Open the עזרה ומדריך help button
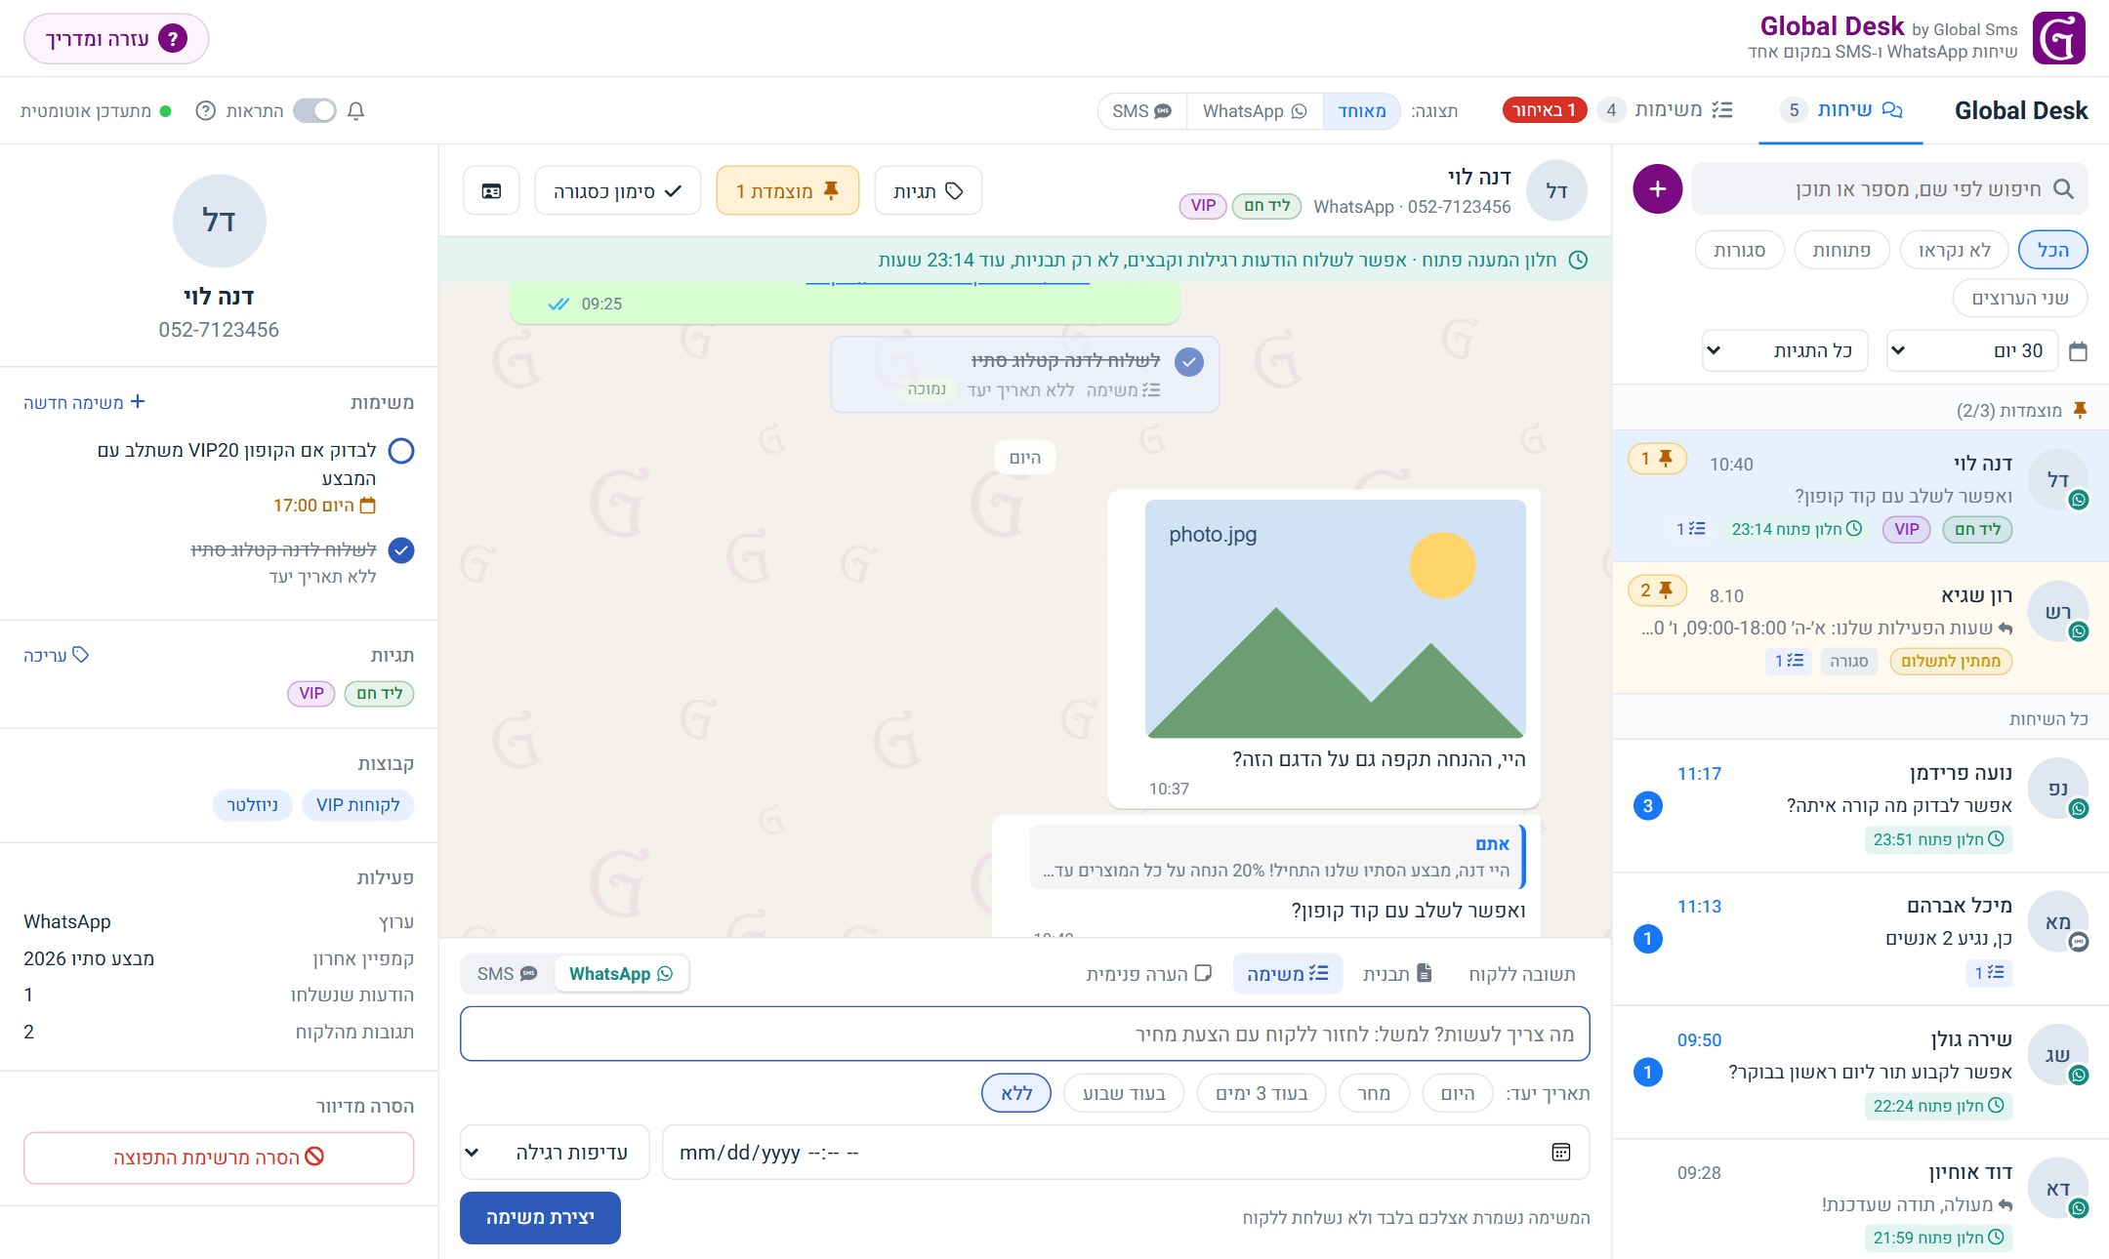This screenshot has width=2109, height=1259. coord(116,39)
